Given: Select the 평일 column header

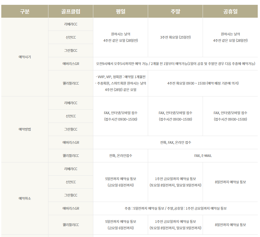Looking at the screenshot, I should [121, 11].
